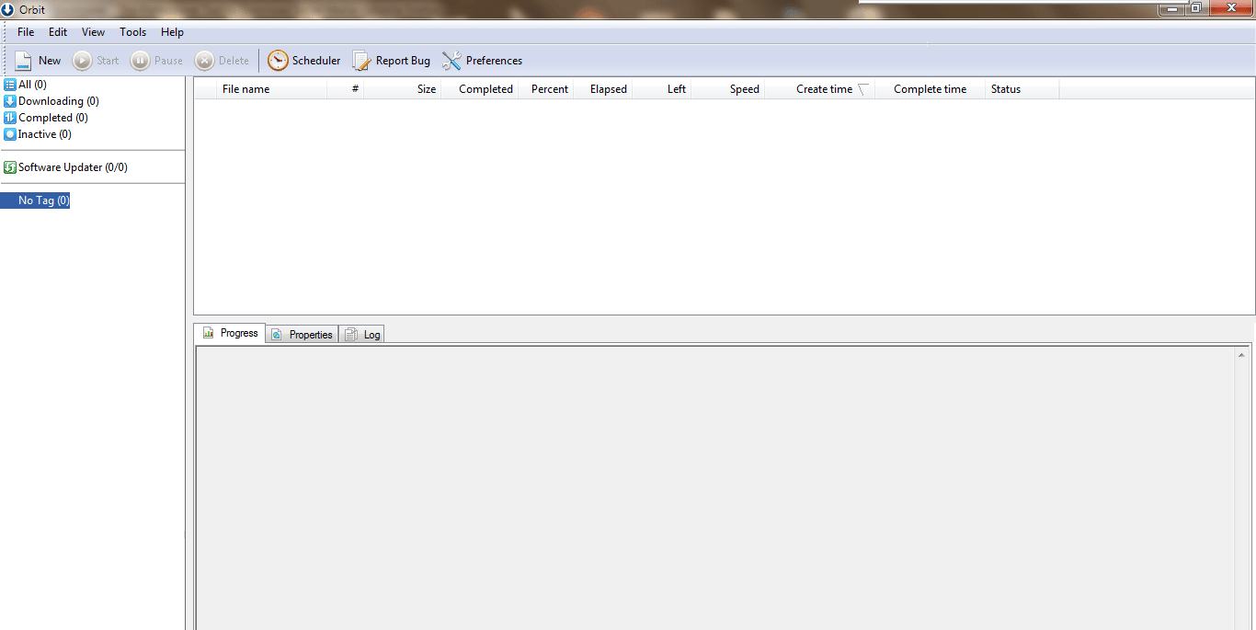Viewport: 1256px width, 630px height.
Task: Select the All (0) downloads list
Action: [32, 85]
